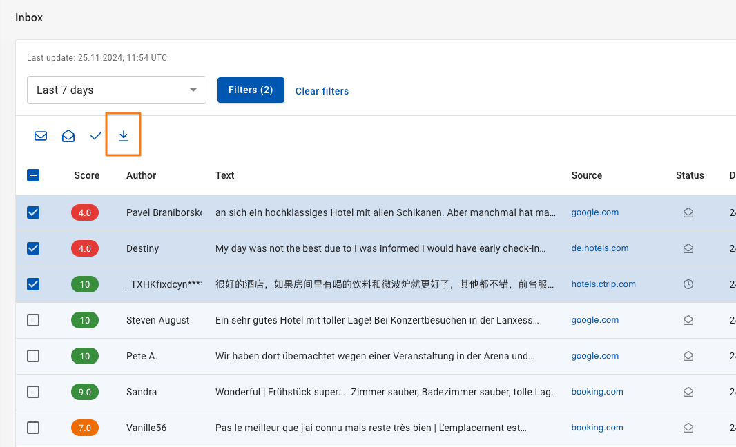Screen dimensions: 736x447
Task: Click status icon in Pete A. row
Action: 688,356
